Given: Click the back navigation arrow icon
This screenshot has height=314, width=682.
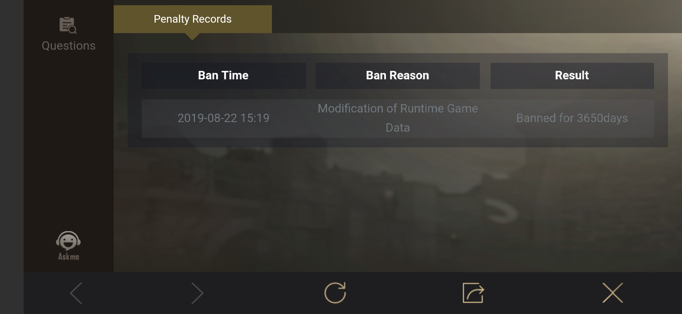Looking at the screenshot, I should pos(77,292).
